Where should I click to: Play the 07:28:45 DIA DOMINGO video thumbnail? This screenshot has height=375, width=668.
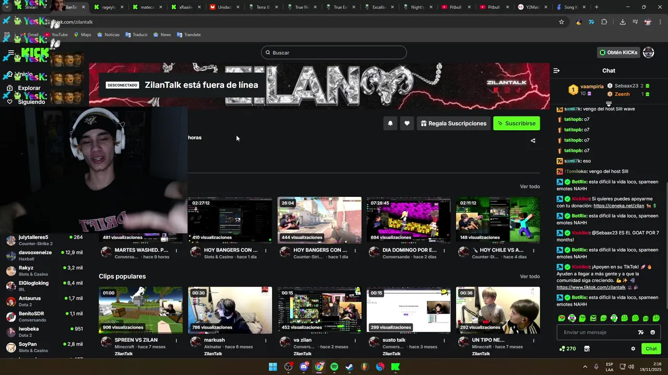click(x=409, y=220)
